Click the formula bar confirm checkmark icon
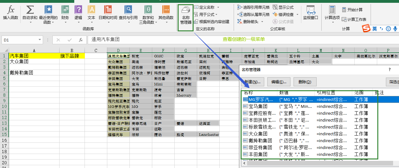Viewport: 399px width, 168px height. click(x=70, y=40)
